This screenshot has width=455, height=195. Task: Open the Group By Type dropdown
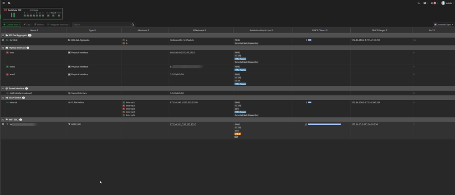click(444, 24)
